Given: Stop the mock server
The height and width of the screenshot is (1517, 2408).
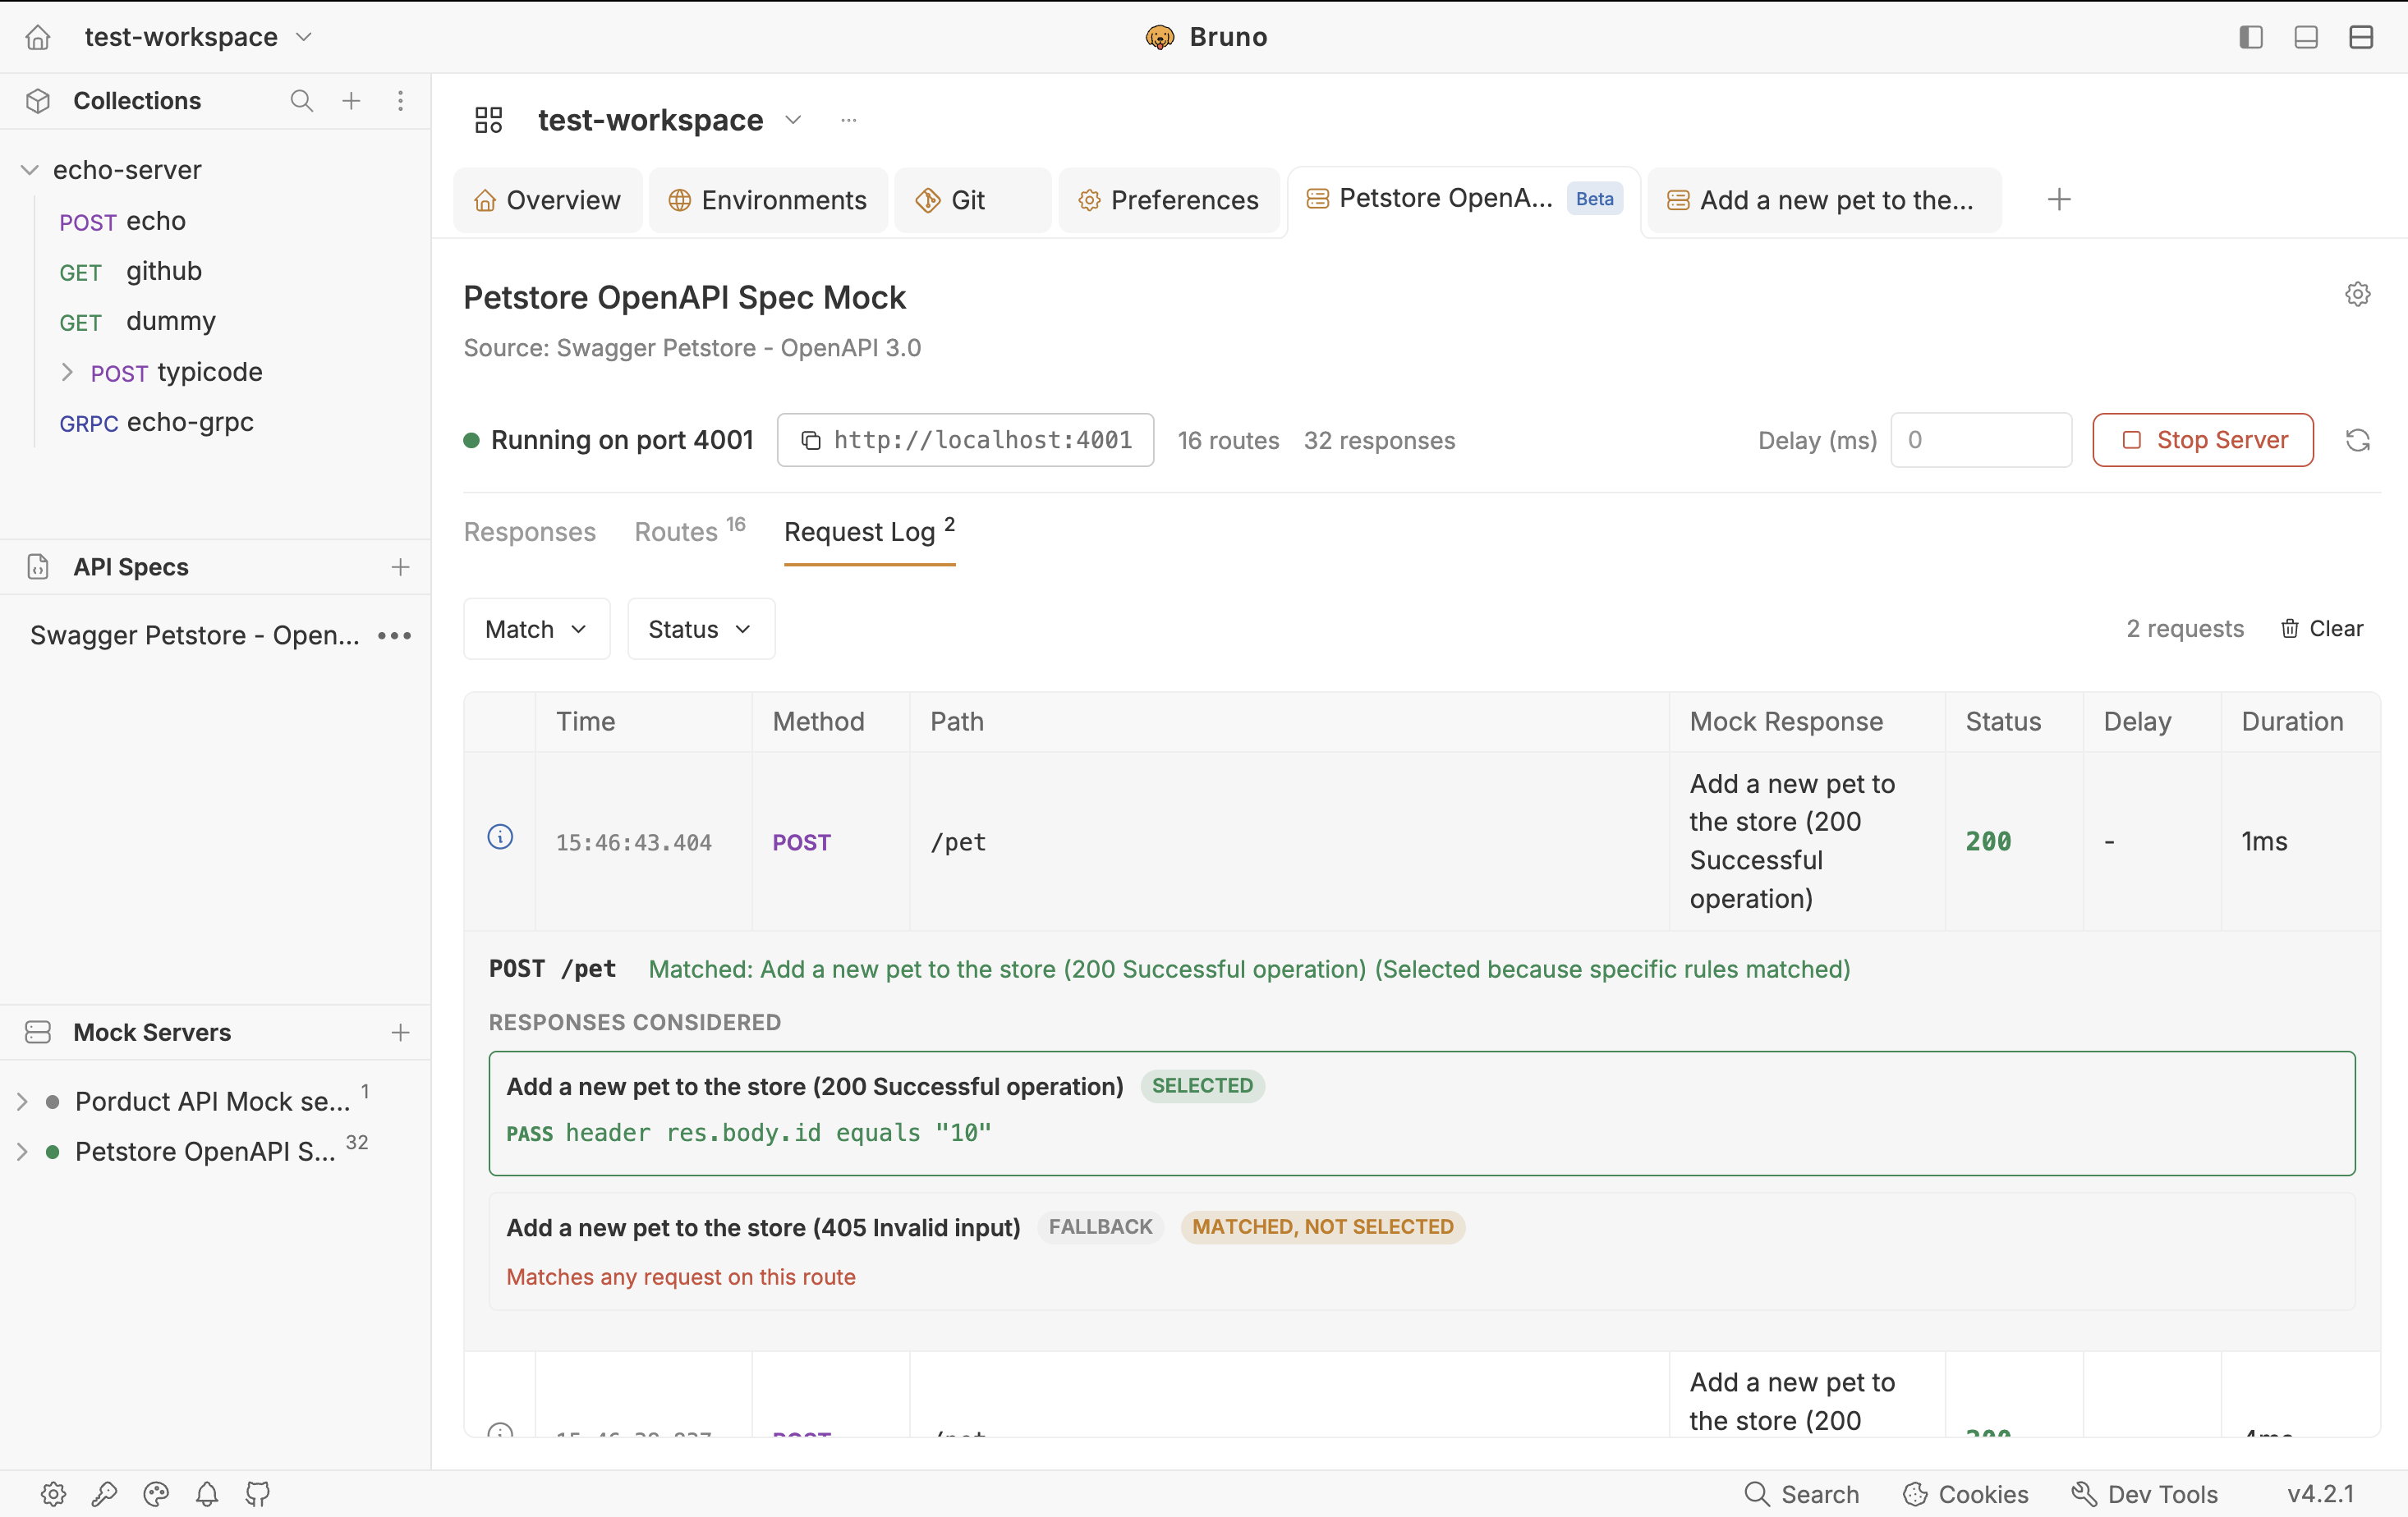Looking at the screenshot, I should (2202, 440).
